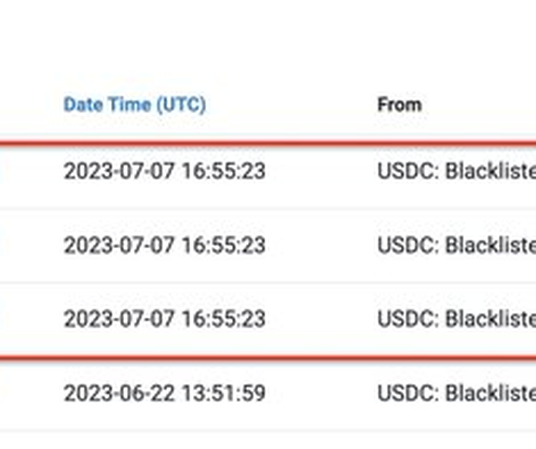The height and width of the screenshot is (449, 536).
Task: Click the empty row below the 2023-06-22 entry
Action: click(x=268, y=441)
